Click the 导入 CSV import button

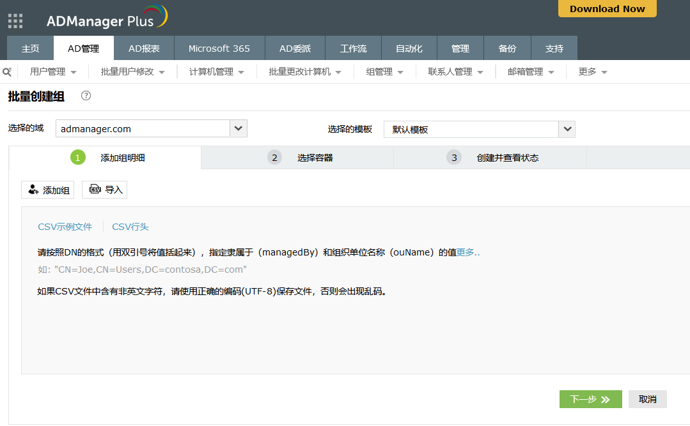tap(105, 190)
